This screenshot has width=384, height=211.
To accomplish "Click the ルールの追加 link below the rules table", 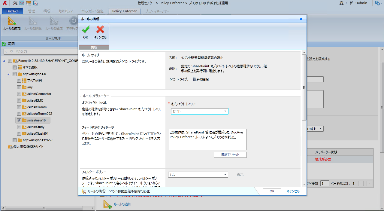I will coord(122,204).
